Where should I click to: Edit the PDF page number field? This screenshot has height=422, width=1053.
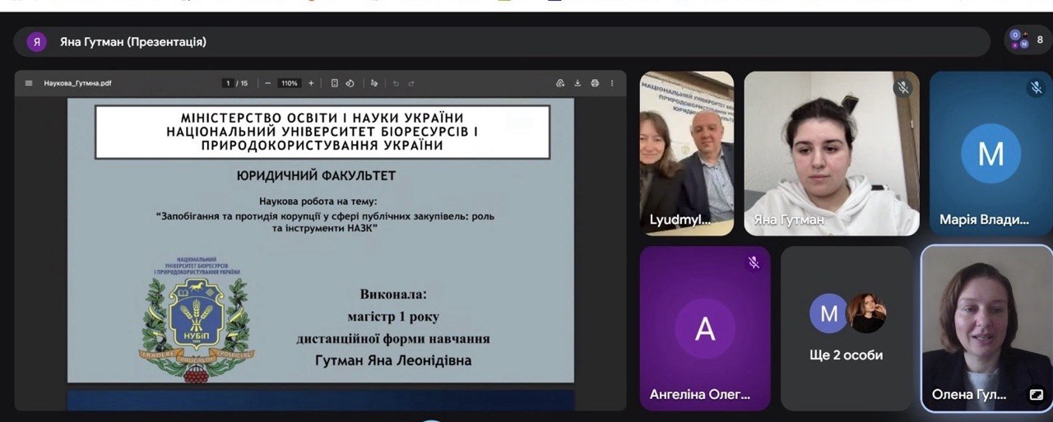click(228, 83)
